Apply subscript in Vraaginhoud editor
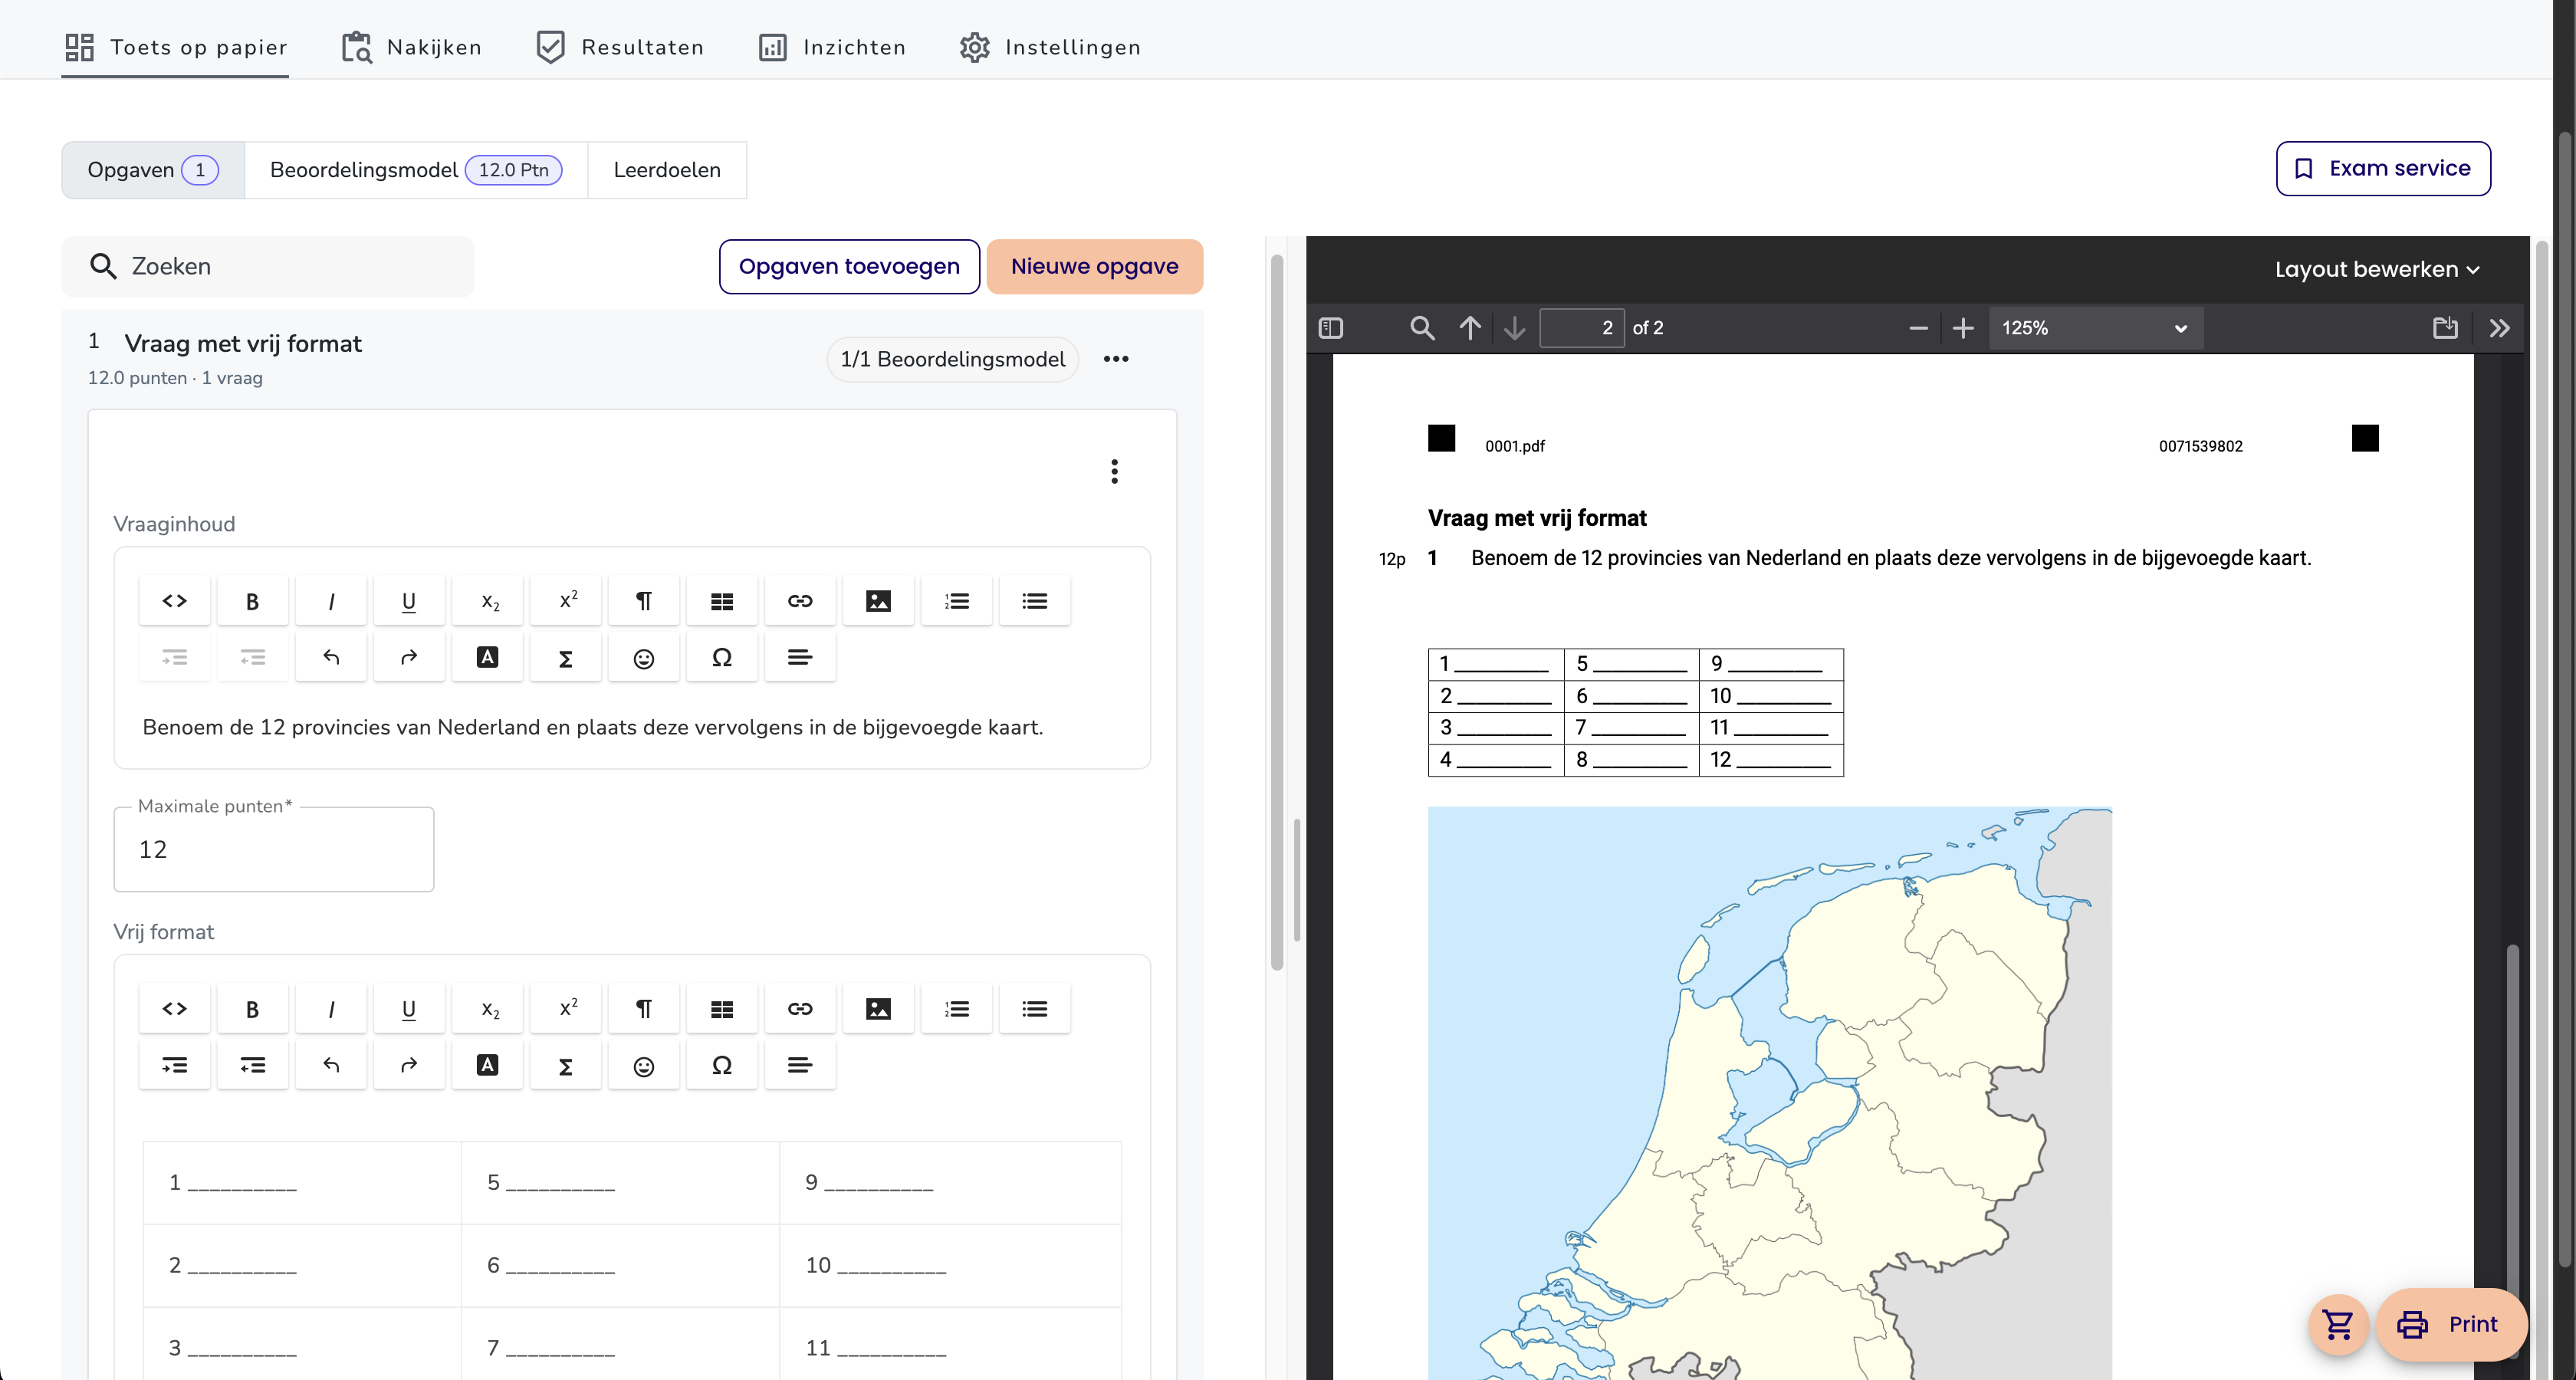Viewport: 2576px width, 1380px height. click(488, 601)
